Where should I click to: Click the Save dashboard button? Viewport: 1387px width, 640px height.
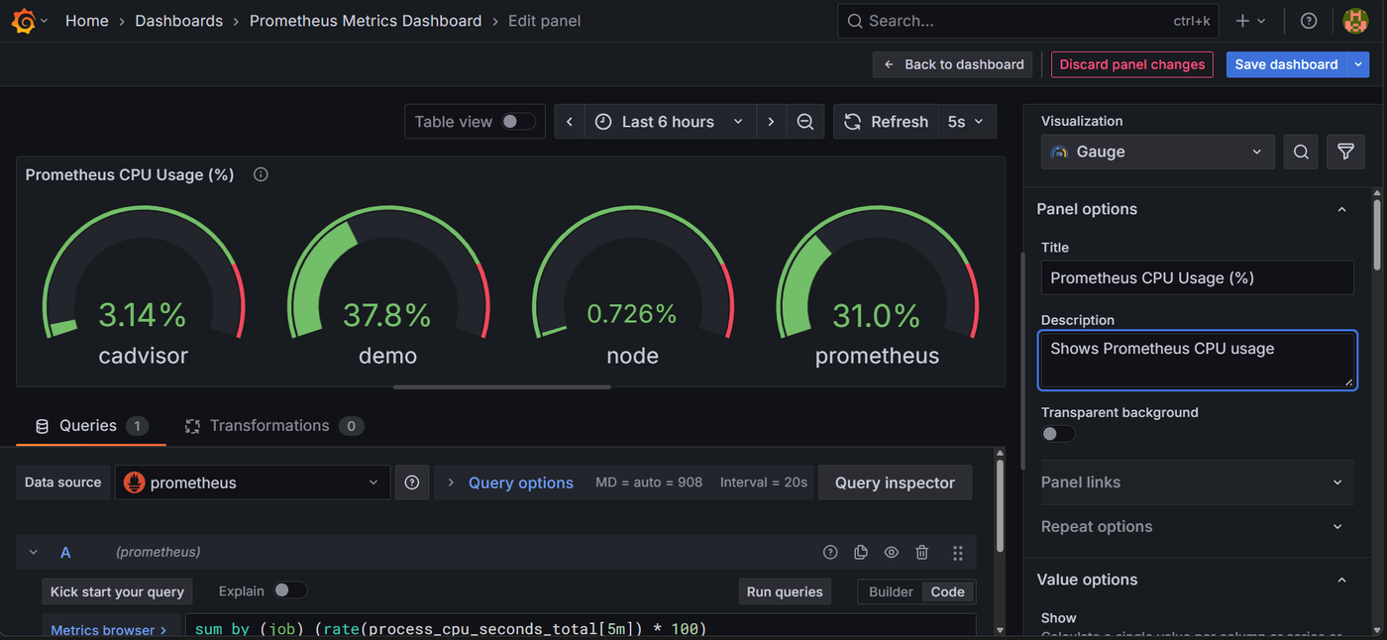tap(1286, 64)
